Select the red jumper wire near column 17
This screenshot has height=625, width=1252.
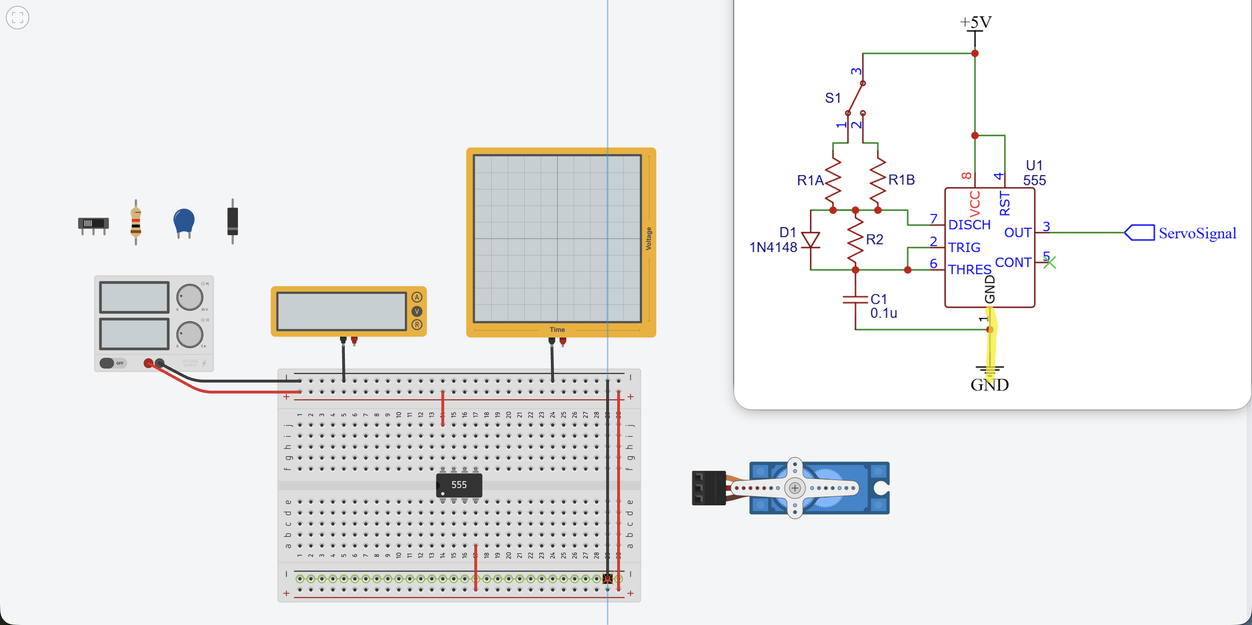[476, 568]
